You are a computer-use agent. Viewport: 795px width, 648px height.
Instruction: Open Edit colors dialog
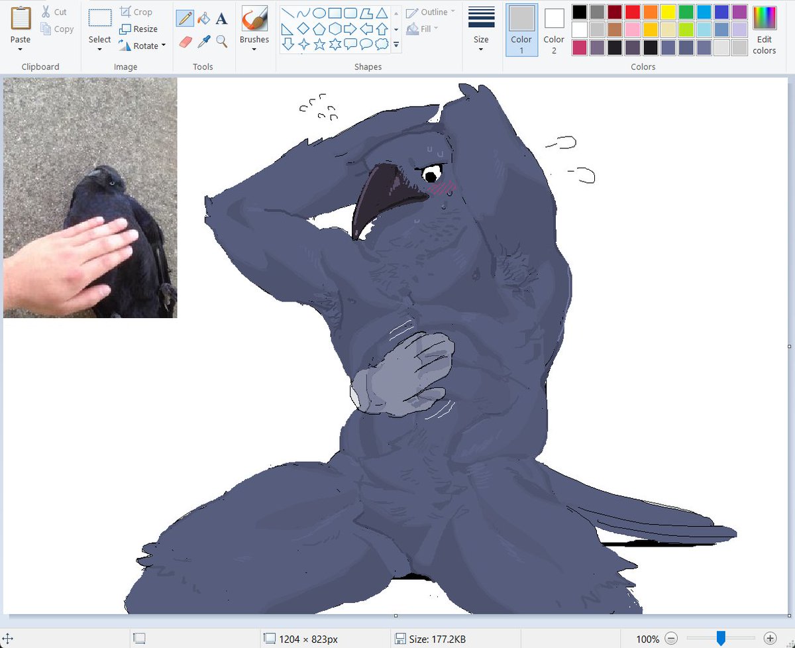pos(764,30)
